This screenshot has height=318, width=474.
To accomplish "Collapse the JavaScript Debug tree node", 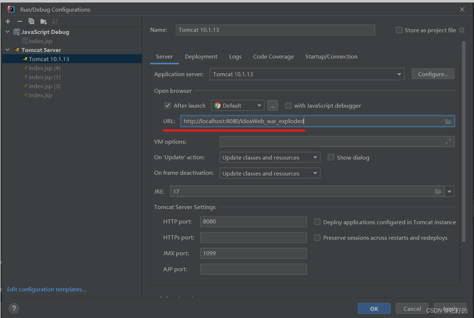I will (x=7, y=32).
